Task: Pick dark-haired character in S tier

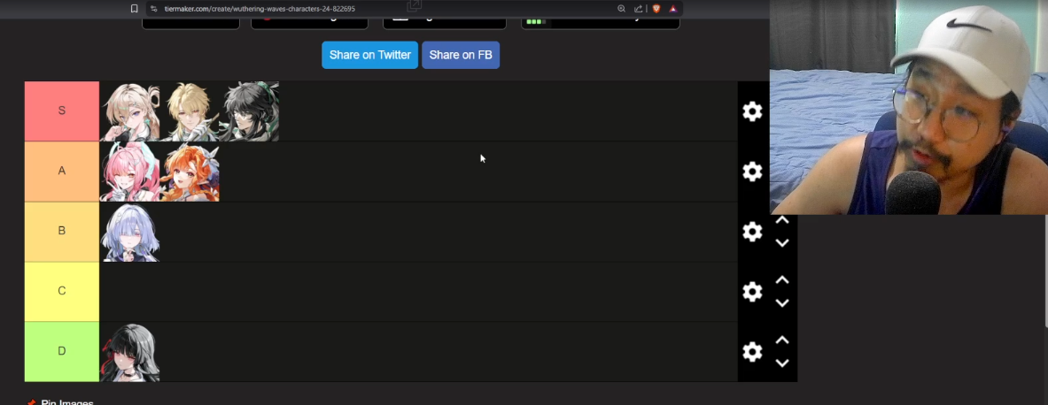Action: 249,111
